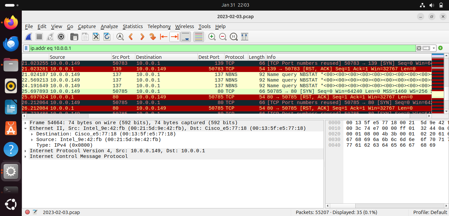The width and height of the screenshot is (449, 216).
Task: Open display filter history dropdown
Action: pyautogui.click(x=434, y=48)
